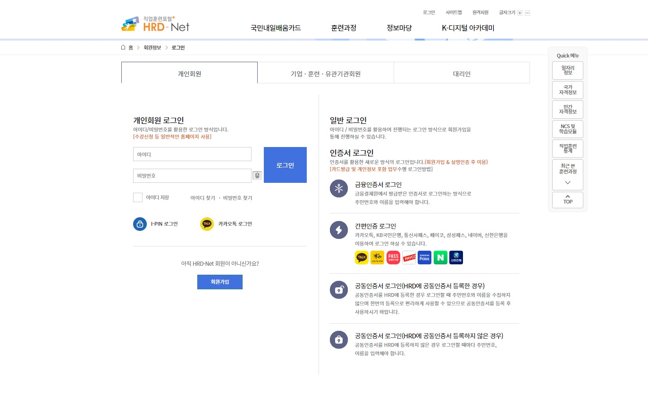Click inside the 아이디 input field
Viewport: 648px width, 401px height.
tap(192, 154)
